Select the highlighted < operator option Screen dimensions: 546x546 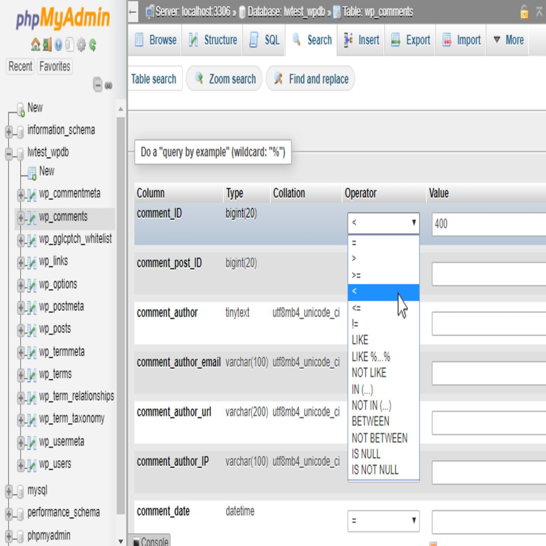[383, 292]
